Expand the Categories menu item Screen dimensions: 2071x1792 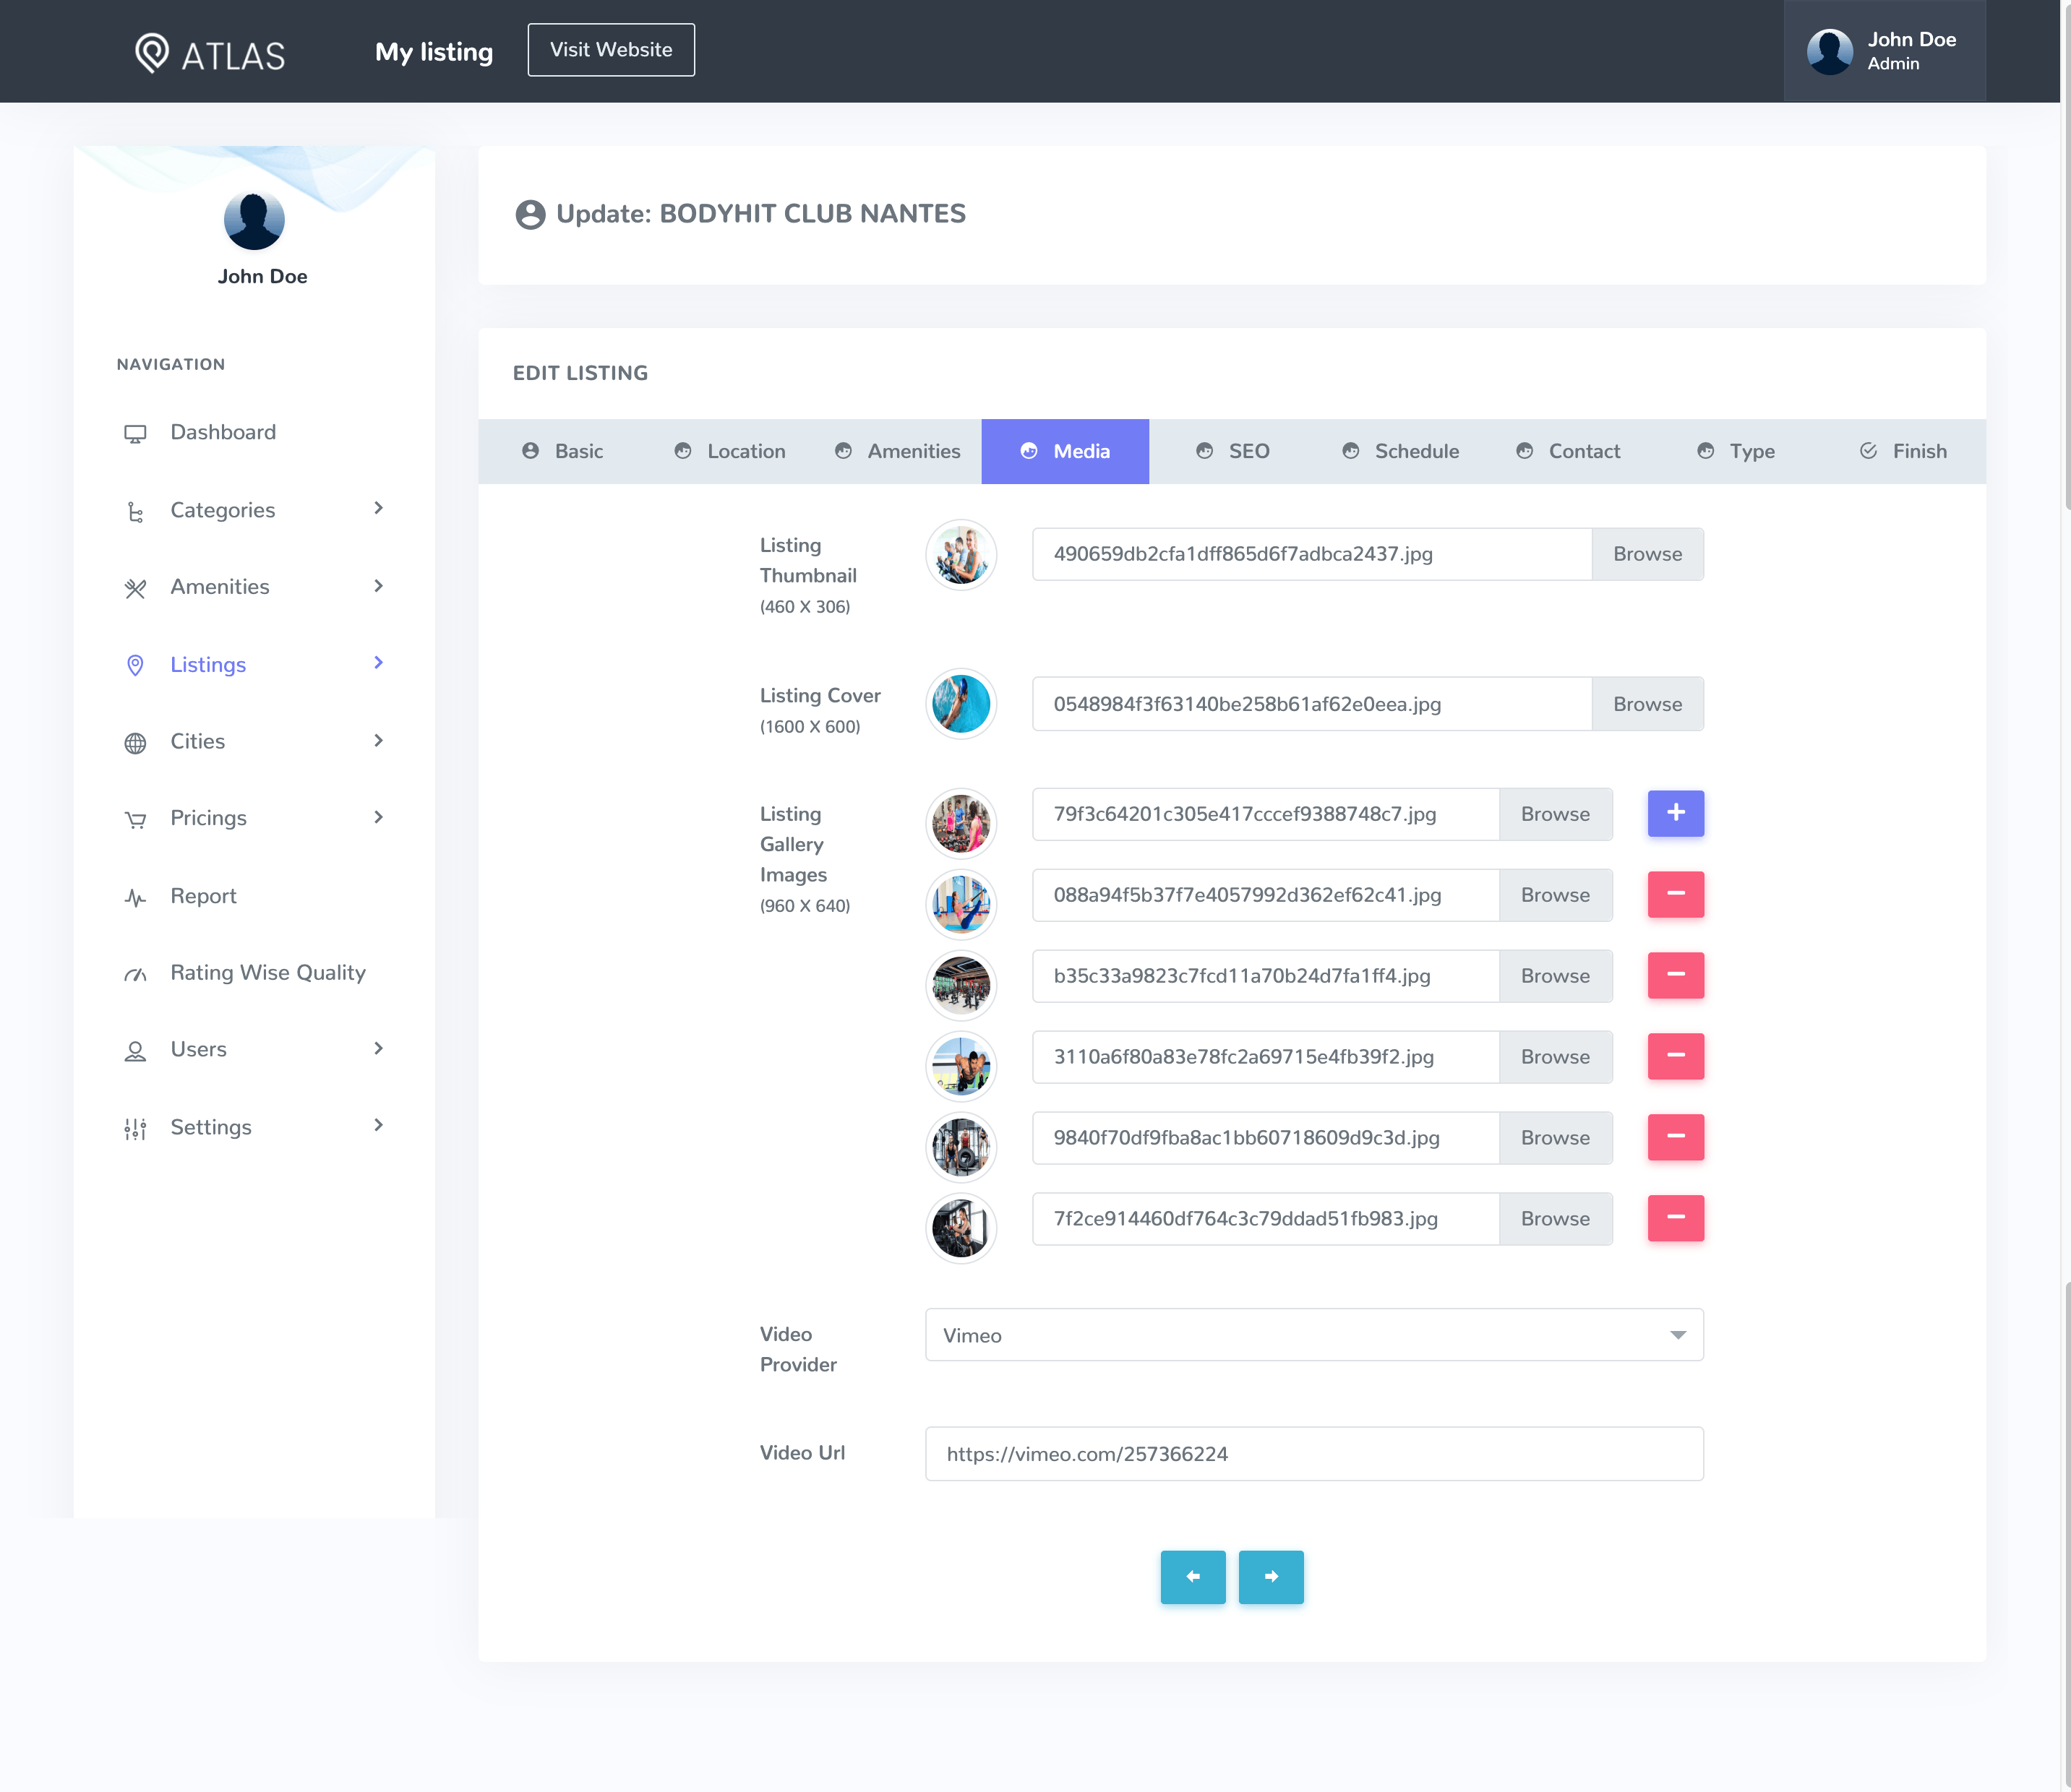(255, 509)
